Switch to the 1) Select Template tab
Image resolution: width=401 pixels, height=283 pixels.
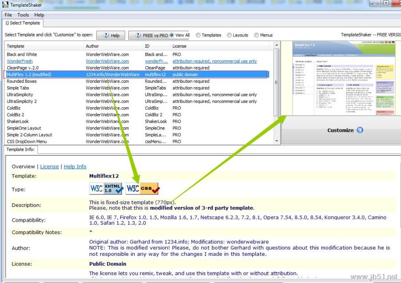(23, 23)
